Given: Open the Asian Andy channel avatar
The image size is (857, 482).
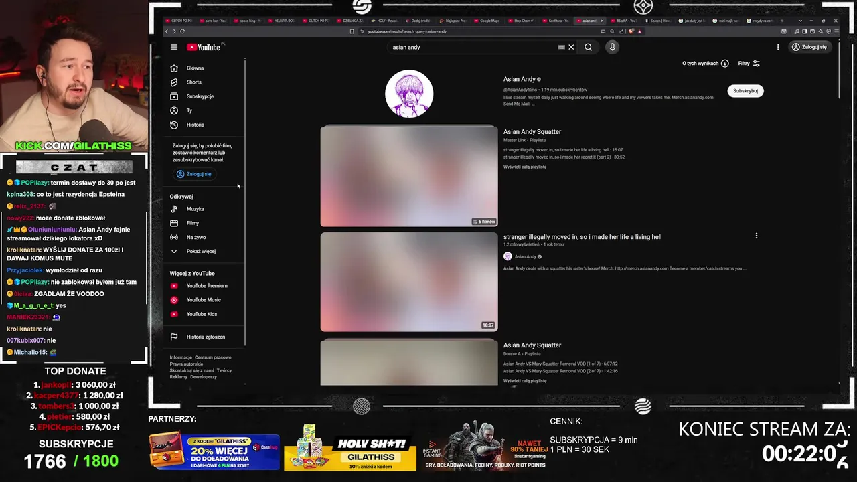Looking at the screenshot, I should point(409,94).
